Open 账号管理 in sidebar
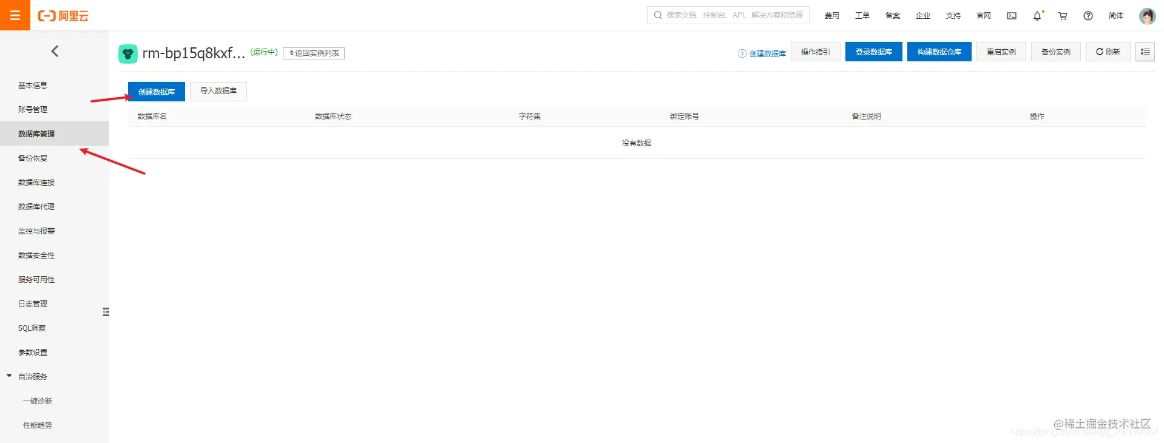 pos(33,110)
